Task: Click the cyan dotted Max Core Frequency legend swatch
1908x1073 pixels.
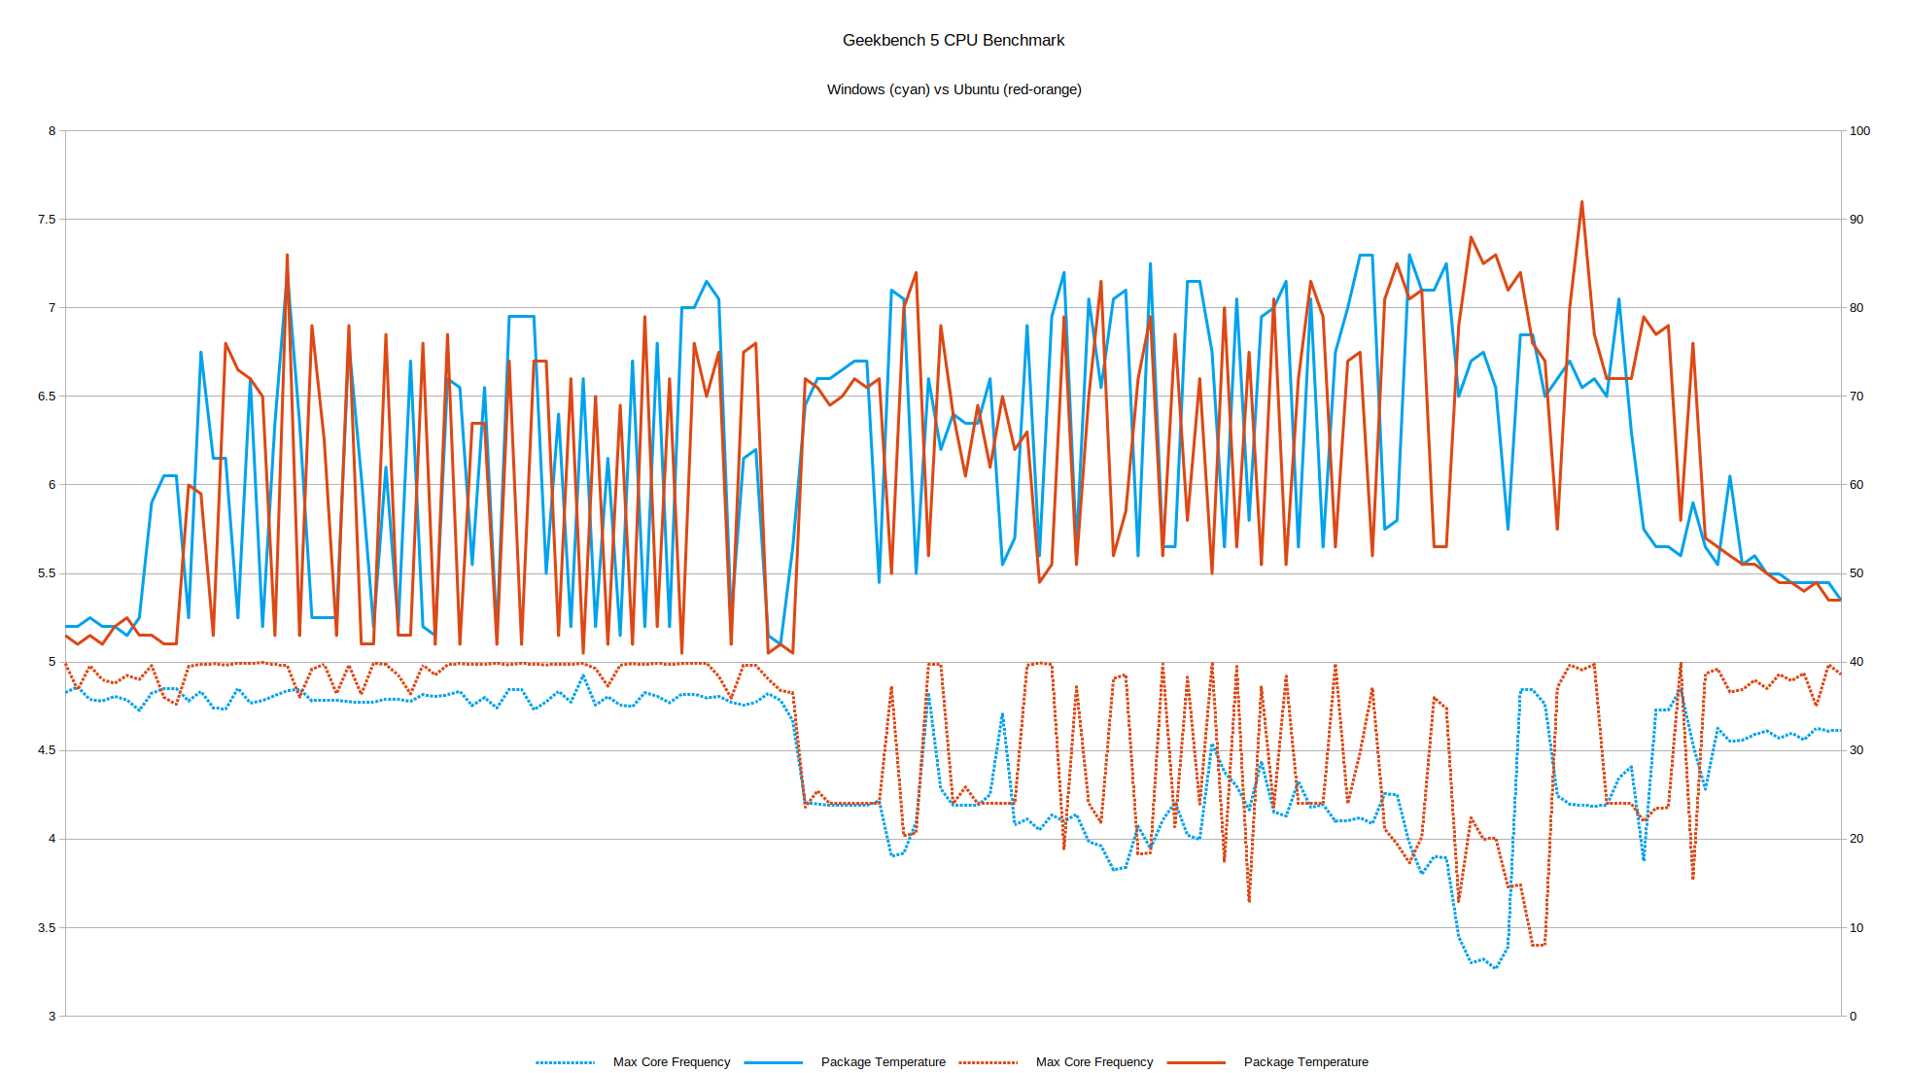Action: point(565,1062)
